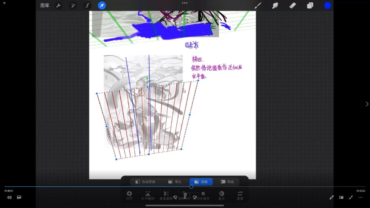Select the Eraser tool
370x208 pixels.
(293, 5)
